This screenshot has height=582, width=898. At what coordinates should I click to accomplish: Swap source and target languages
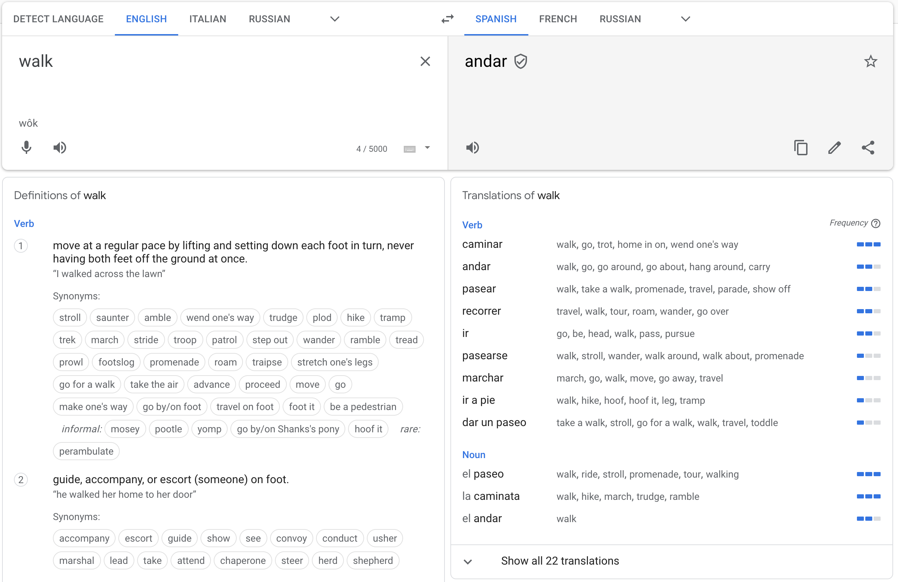tap(448, 19)
